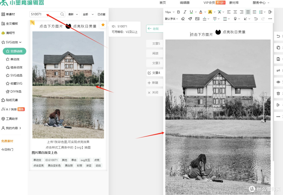Open AI快排 in the sidebar
The width and height of the screenshot is (283, 195).
pos(13,109)
